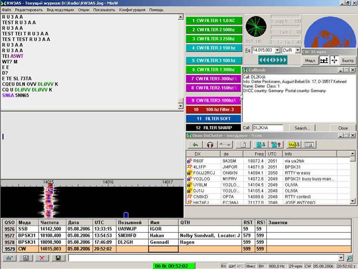This screenshot has height=269, width=358.
Task: Open the Опции menu
Action: tap(84, 10)
